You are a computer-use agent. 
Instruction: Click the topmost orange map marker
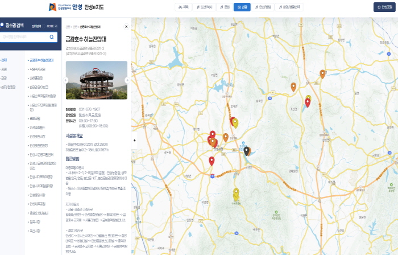point(322,73)
